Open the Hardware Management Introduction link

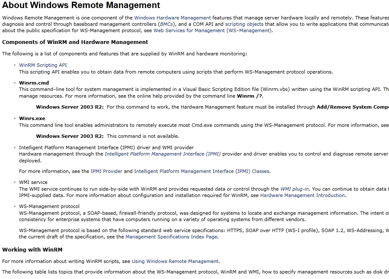(302, 195)
